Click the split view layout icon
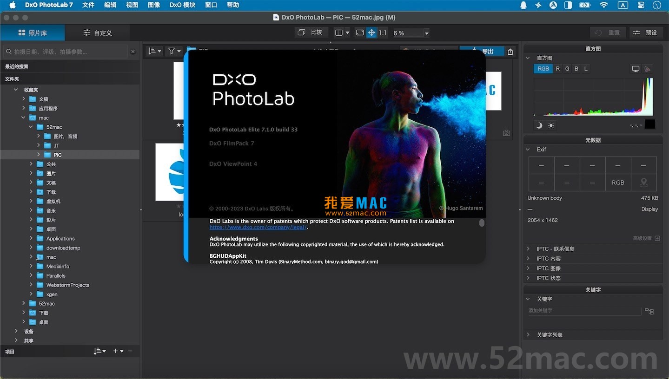The width and height of the screenshot is (669, 379). pos(339,33)
